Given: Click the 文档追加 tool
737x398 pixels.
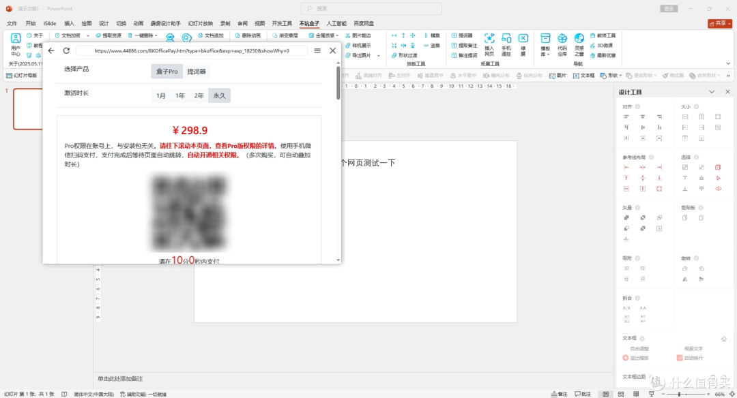Looking at the screenshot, I should [211, 35].
